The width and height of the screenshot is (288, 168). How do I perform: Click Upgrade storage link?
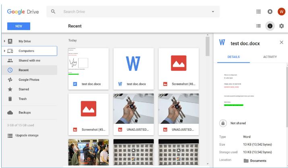[x=27, y=135]
